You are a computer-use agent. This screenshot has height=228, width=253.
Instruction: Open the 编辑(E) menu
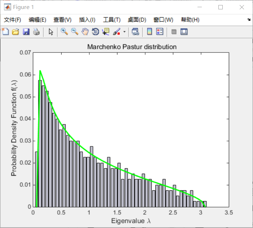37,20
